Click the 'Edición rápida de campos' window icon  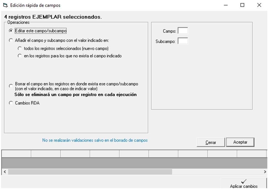[6, 5]
